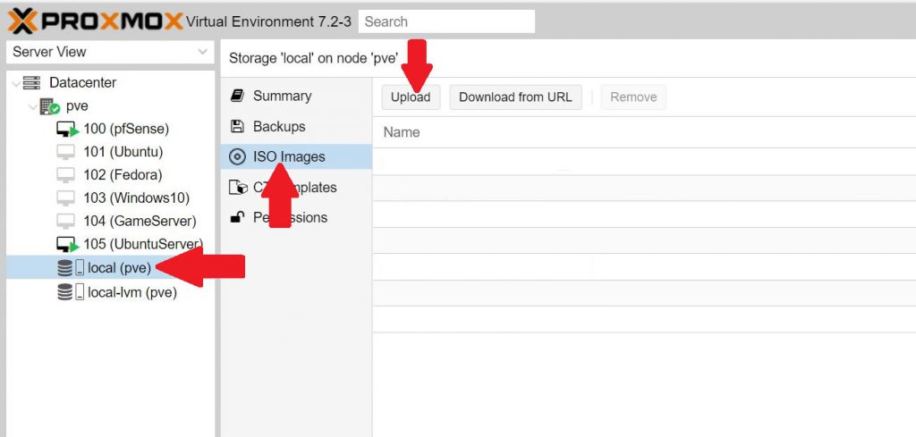The width and height of the screenshot is (916, 437).
Task: Click the monitor icon for 104 (GameServer)
Action: (x=65, y=222)
